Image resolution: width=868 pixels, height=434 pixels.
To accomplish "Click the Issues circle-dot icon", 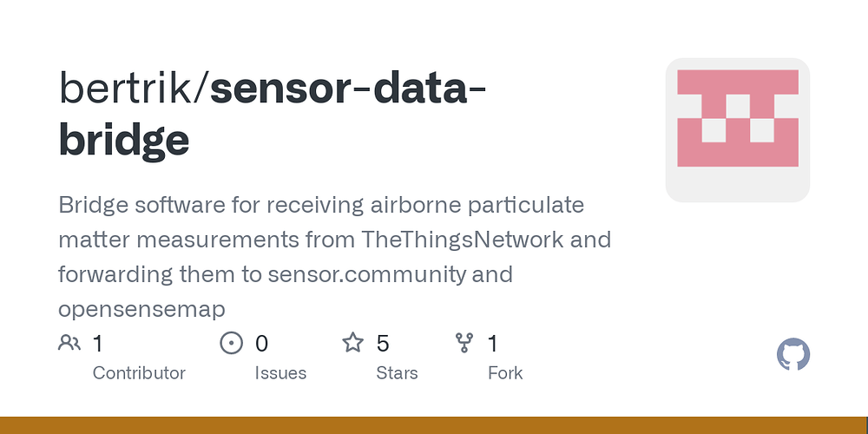I will (x=232, y=343).
